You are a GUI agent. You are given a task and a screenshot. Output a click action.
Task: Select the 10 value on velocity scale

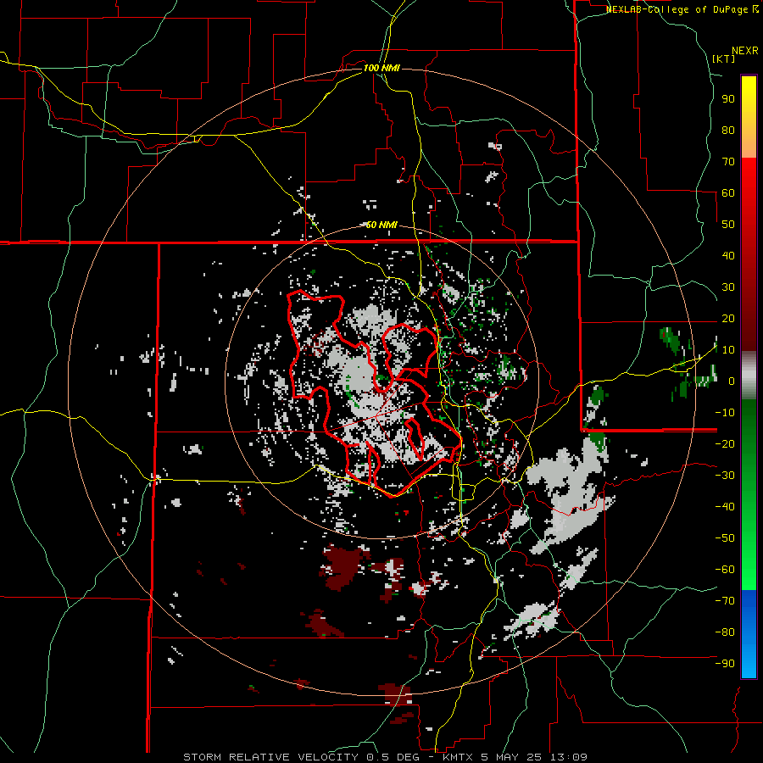tap(728, 350)
